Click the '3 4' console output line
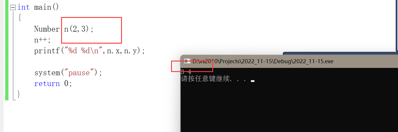 pyautogui.click(x=186, y=72)
